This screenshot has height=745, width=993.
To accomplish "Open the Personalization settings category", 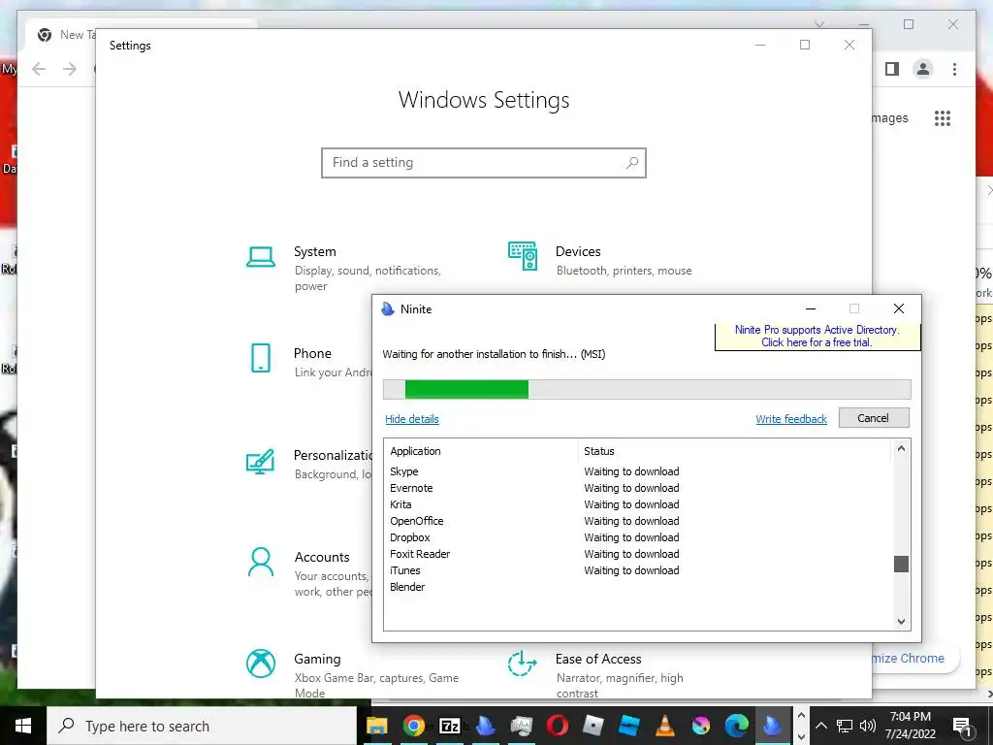I will click(309, 463).
